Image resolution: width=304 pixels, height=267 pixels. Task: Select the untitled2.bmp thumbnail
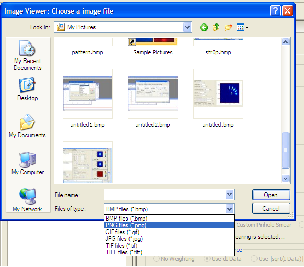click(153, 94)
